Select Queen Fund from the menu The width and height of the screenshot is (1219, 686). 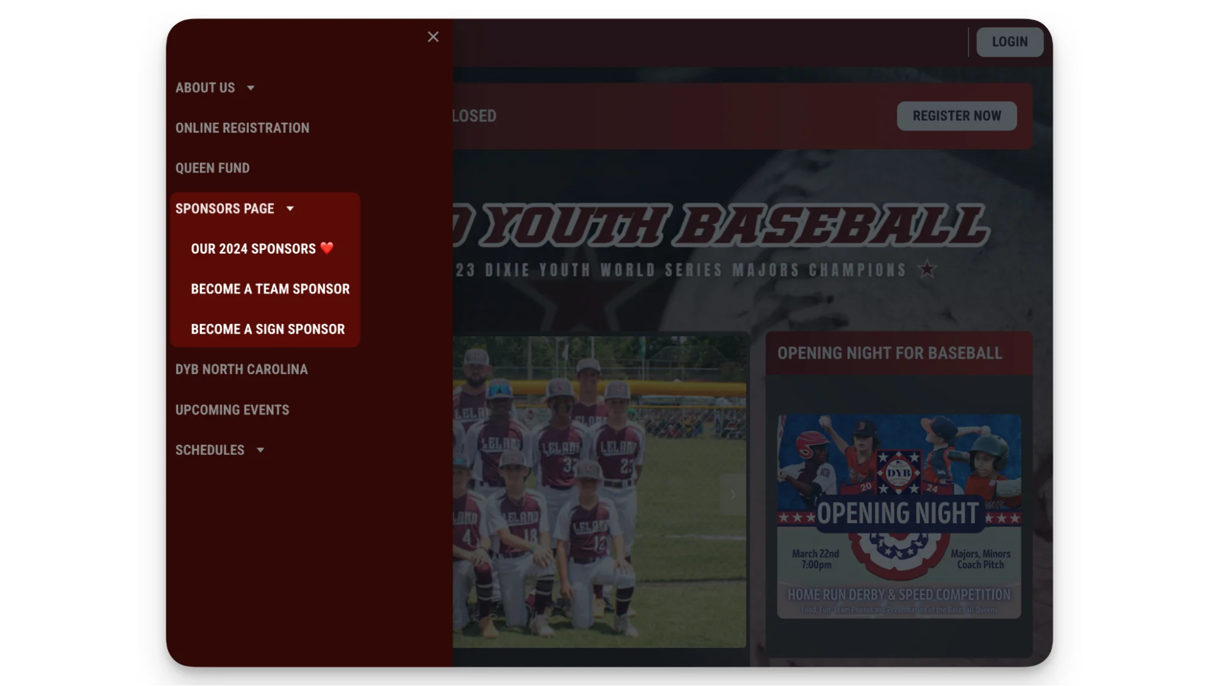[212, 168]
